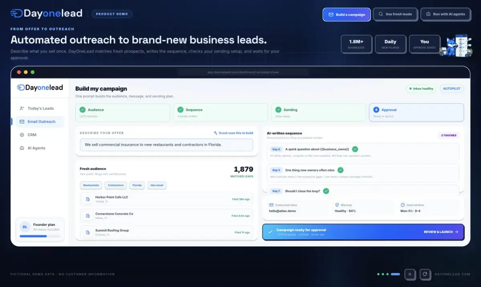Open the Sequence step tab

click(220, 112)
